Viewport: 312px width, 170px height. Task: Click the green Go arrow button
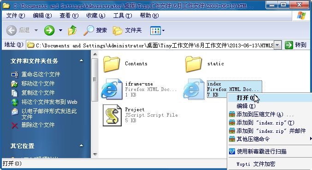pyautogui.click(x=288, y=45)
